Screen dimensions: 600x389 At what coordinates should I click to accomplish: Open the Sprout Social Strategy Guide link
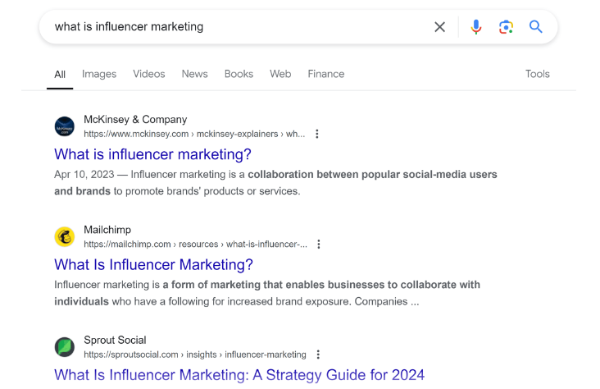tap(239, 375)
